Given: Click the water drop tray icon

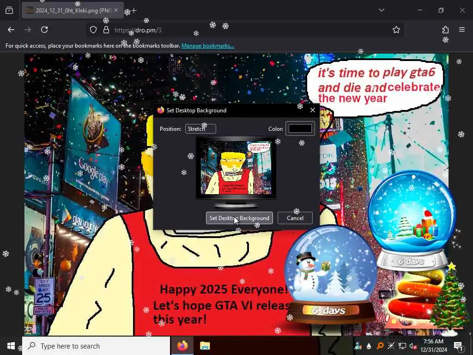Looking at the screenshot, I should pos(369,346).
